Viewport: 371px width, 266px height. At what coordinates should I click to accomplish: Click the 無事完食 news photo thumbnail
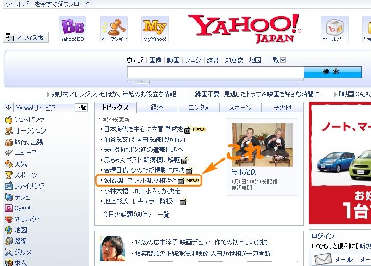(x=262, y=145)
